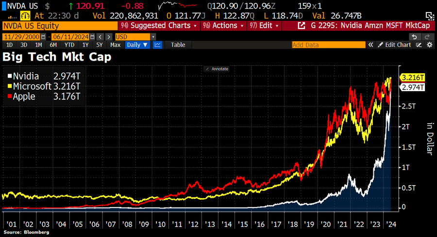Expand the Suggested Charts menu

click(x=159, y=26)
